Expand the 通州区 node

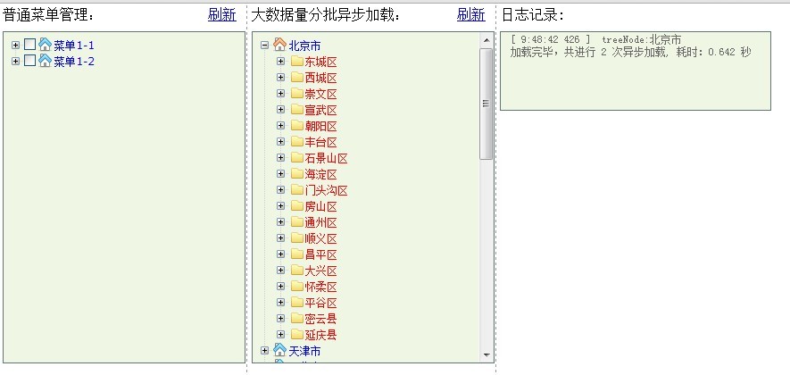[x=281, y=222]
